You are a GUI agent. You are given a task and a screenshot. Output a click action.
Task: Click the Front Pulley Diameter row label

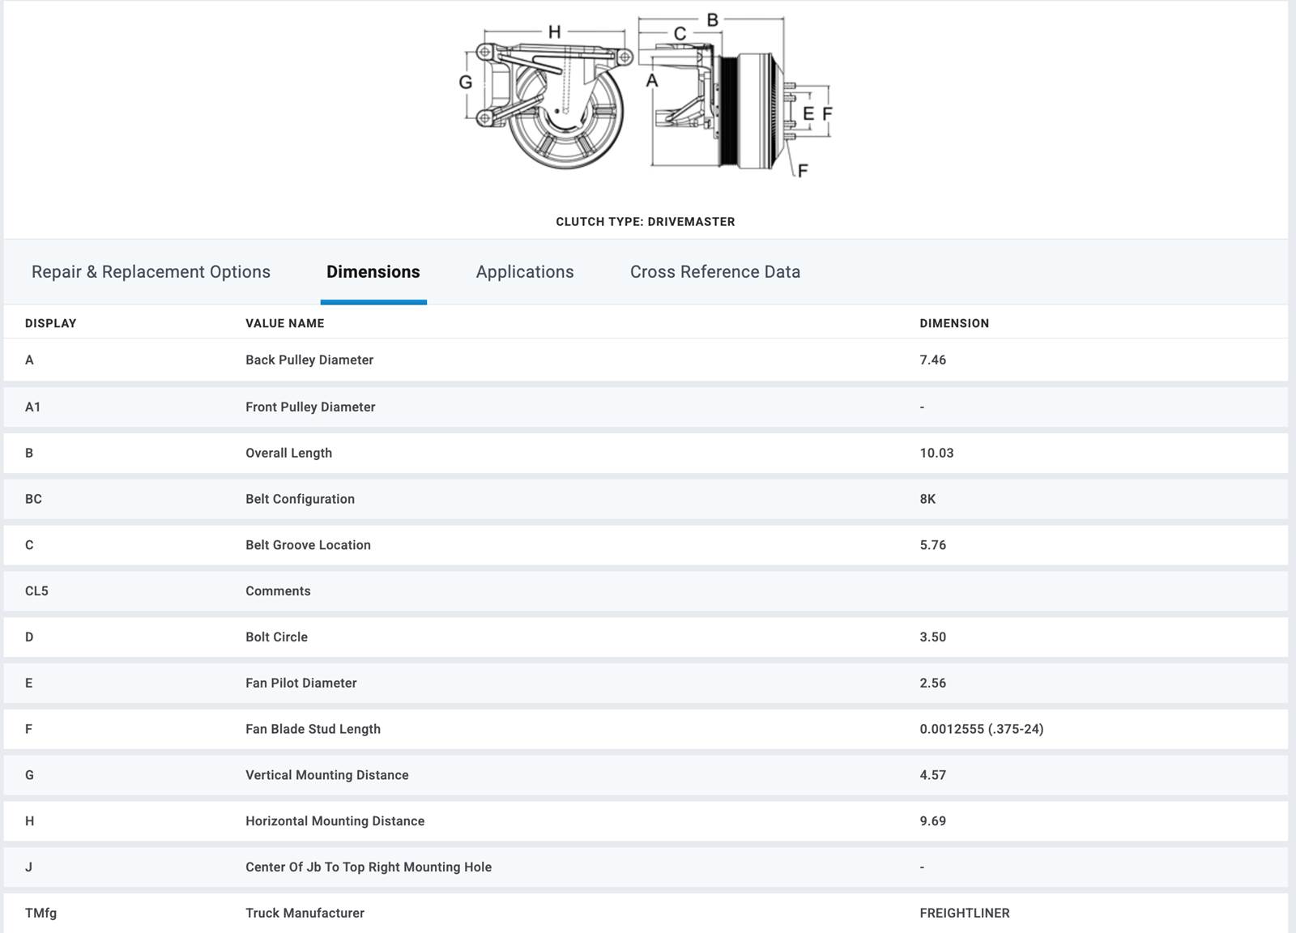click(x=310, y=407)
